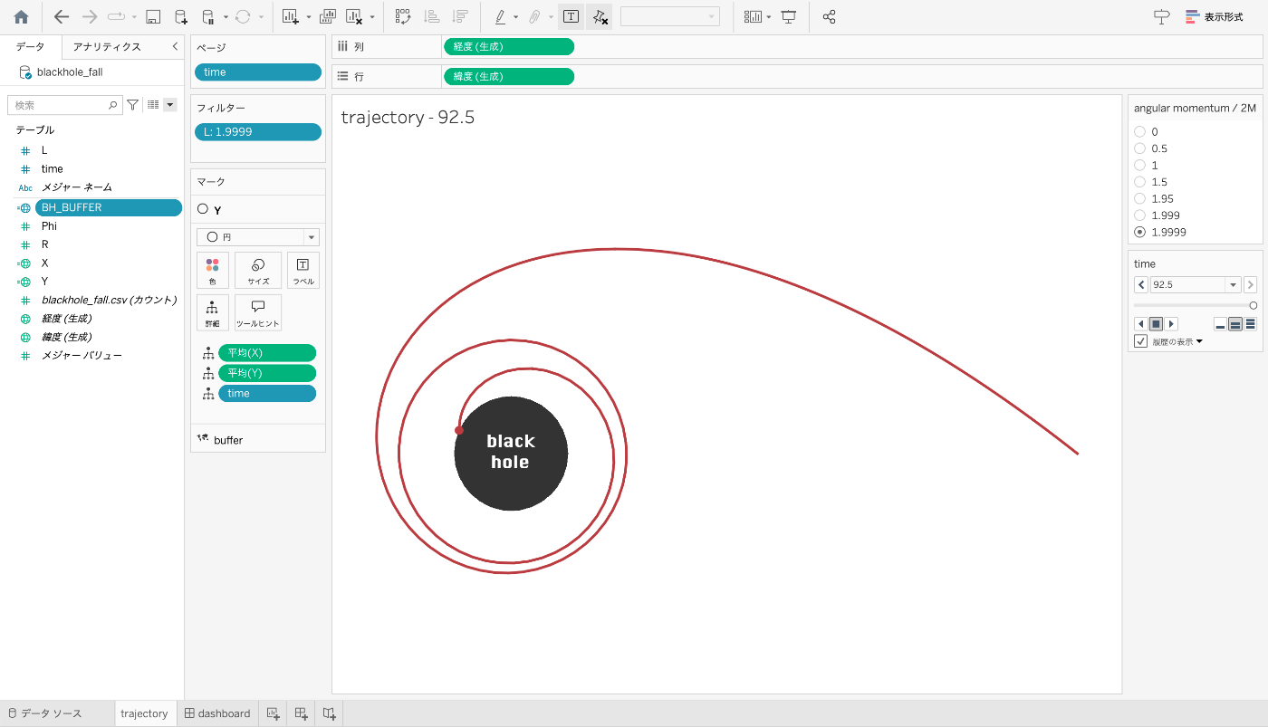This screenshot has width=1268, height=727.
Task: Open the size (サイズ) mark property
Action: (258, 270)
